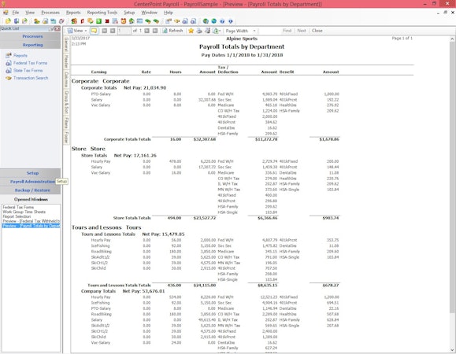
Task: Close the Quick List panel with its X
Action: coord(57,28)
